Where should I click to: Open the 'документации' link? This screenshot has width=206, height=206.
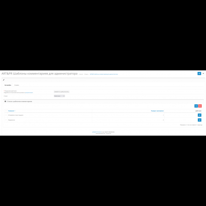[x=29, y=93]
